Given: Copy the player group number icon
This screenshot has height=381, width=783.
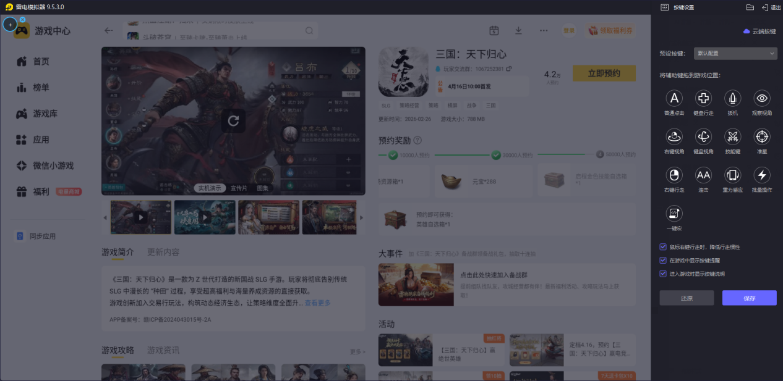Looking at the screenshot, I should tap(508, 69).
